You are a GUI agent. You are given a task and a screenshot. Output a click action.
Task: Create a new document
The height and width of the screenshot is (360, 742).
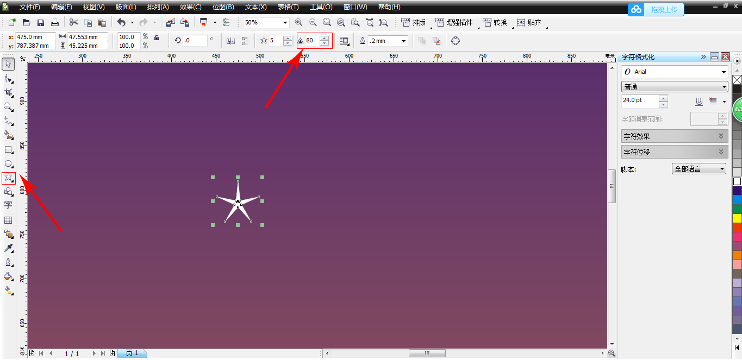point(12,22)
